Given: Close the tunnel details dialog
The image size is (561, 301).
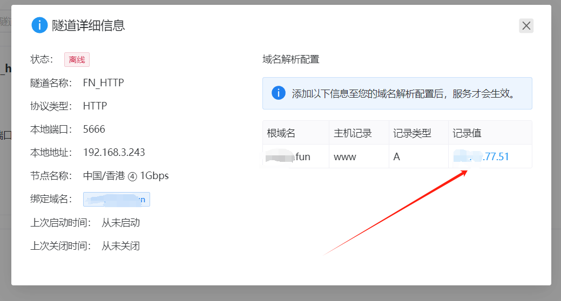Looking at the screenshot, I should pos(526,26).
